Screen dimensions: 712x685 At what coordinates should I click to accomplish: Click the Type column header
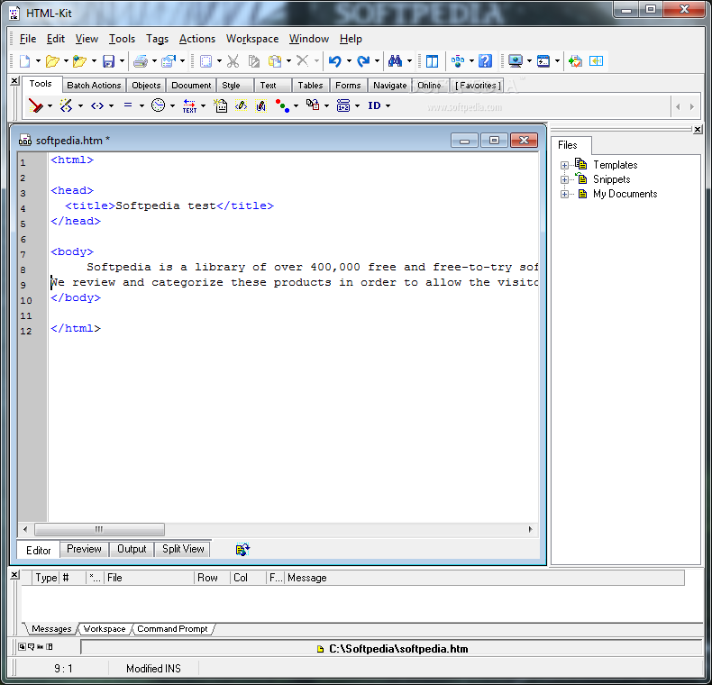tap(46, 578)
